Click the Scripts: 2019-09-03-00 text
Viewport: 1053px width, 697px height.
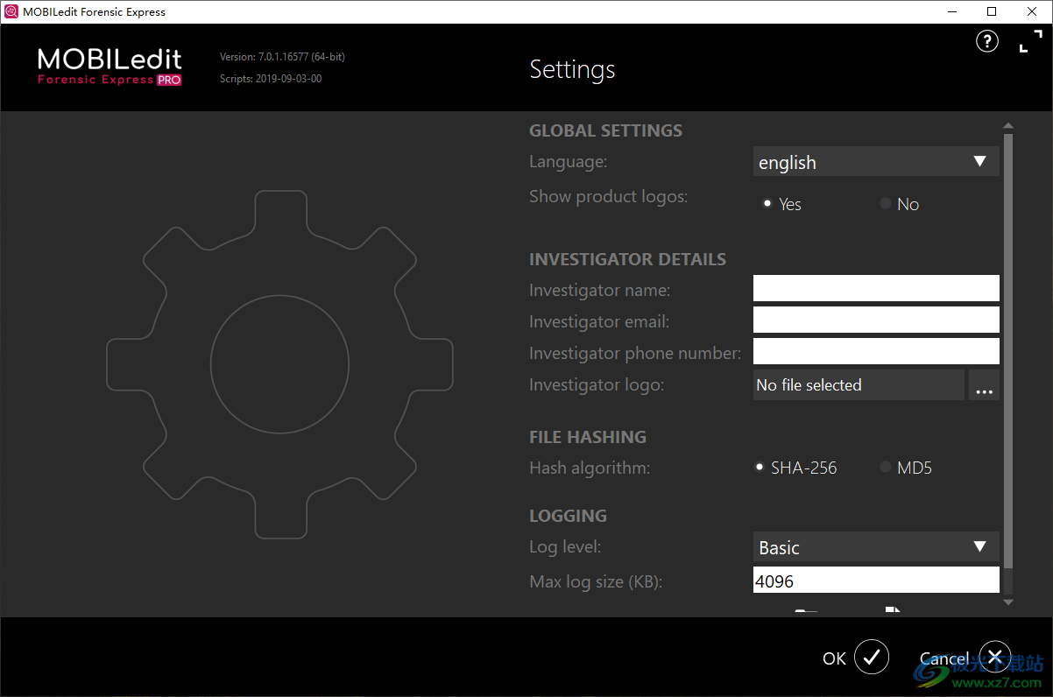point(271,79)
